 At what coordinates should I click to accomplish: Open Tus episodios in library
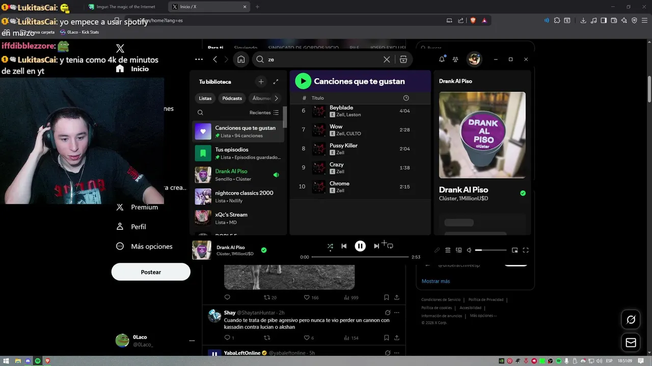pyautogui.click(x=238, y=153)
